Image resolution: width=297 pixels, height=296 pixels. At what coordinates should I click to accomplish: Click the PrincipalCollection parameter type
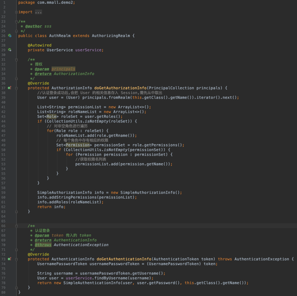click(171, 88)
